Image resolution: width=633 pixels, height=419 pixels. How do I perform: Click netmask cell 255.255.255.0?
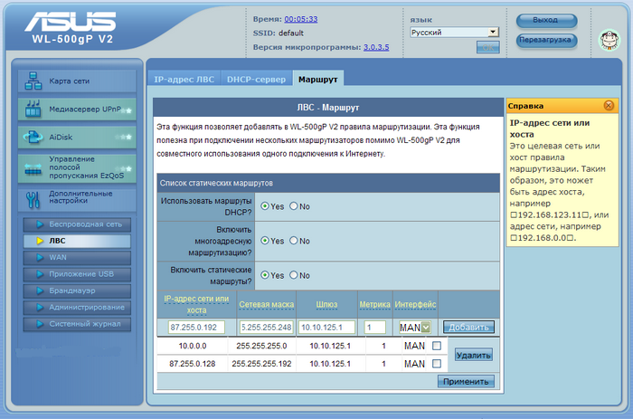click(x=261, y=346)
